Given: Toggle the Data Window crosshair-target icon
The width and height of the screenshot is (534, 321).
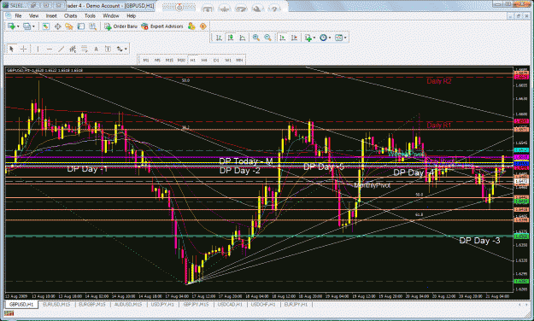Looking at the screenshot, I should [x=57, y=26].
